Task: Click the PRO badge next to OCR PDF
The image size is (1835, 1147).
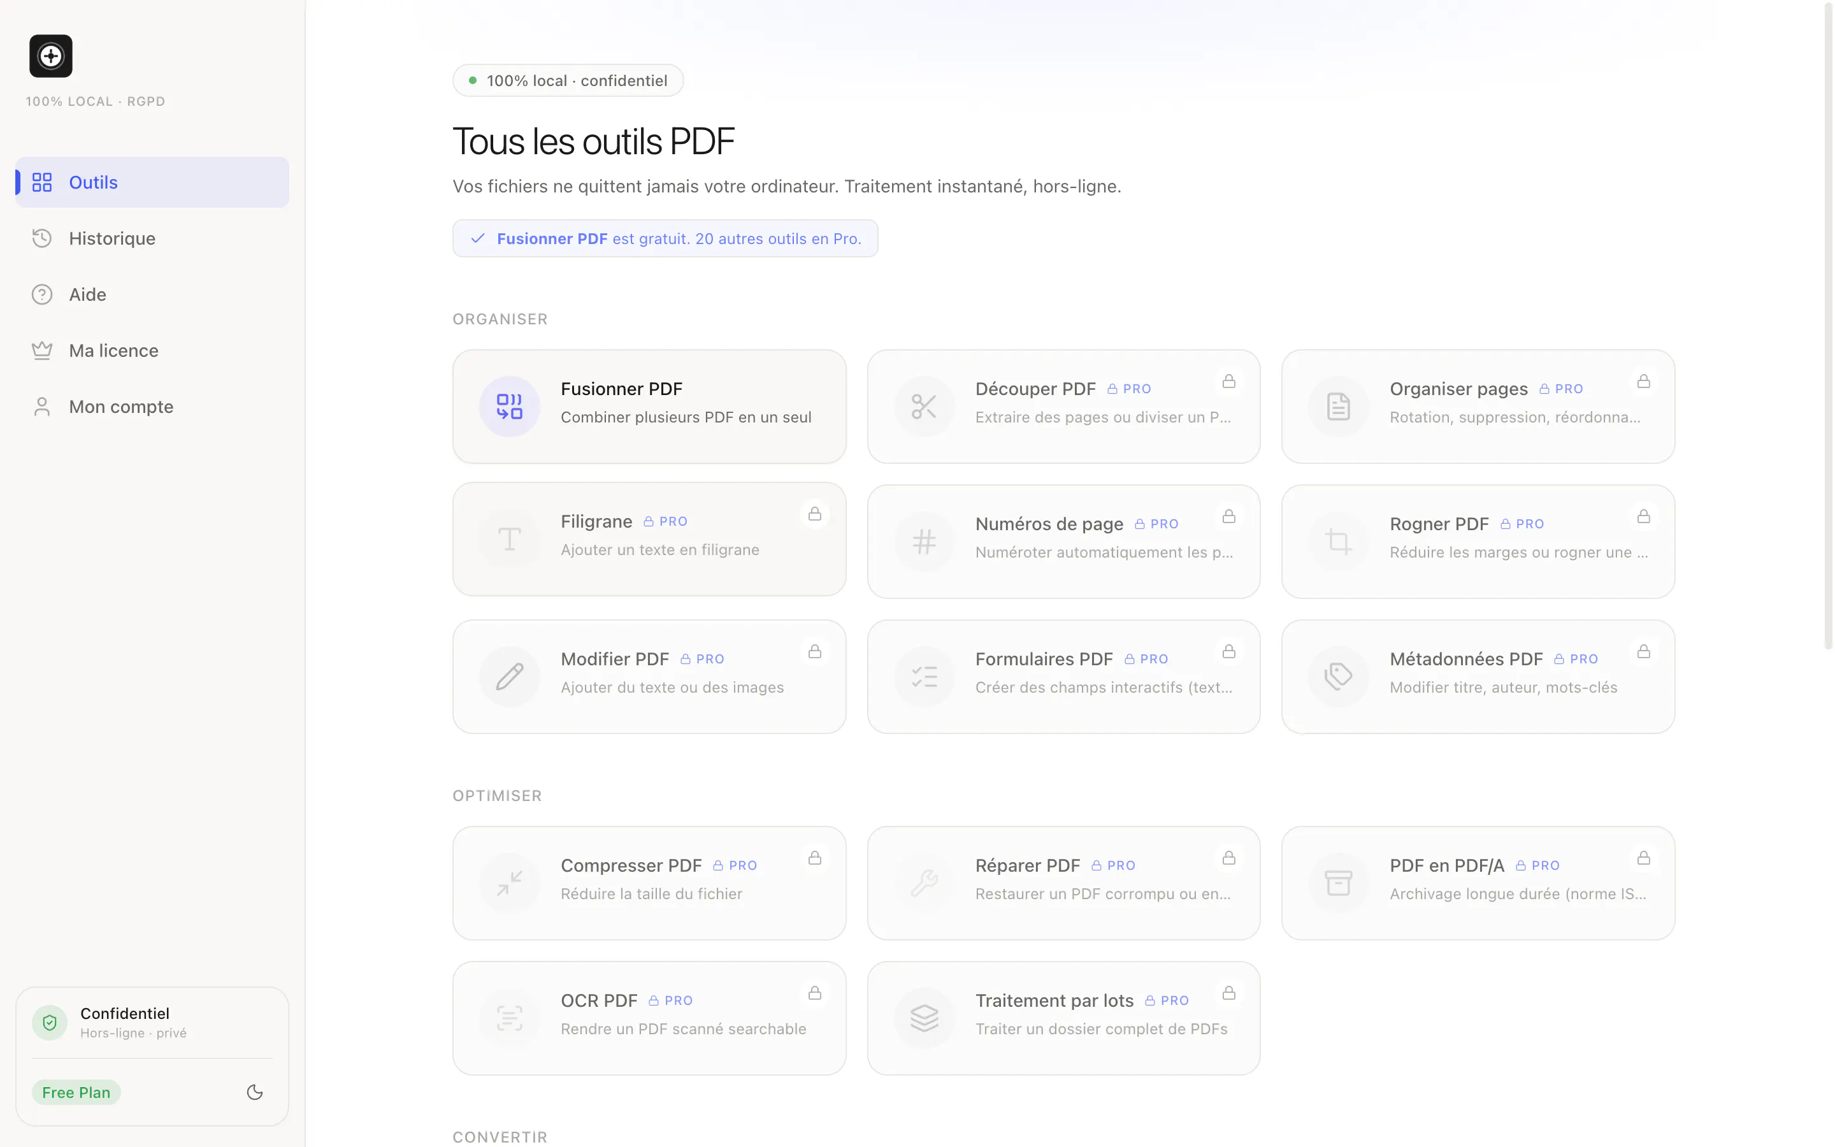Action: pos(670,1000)
